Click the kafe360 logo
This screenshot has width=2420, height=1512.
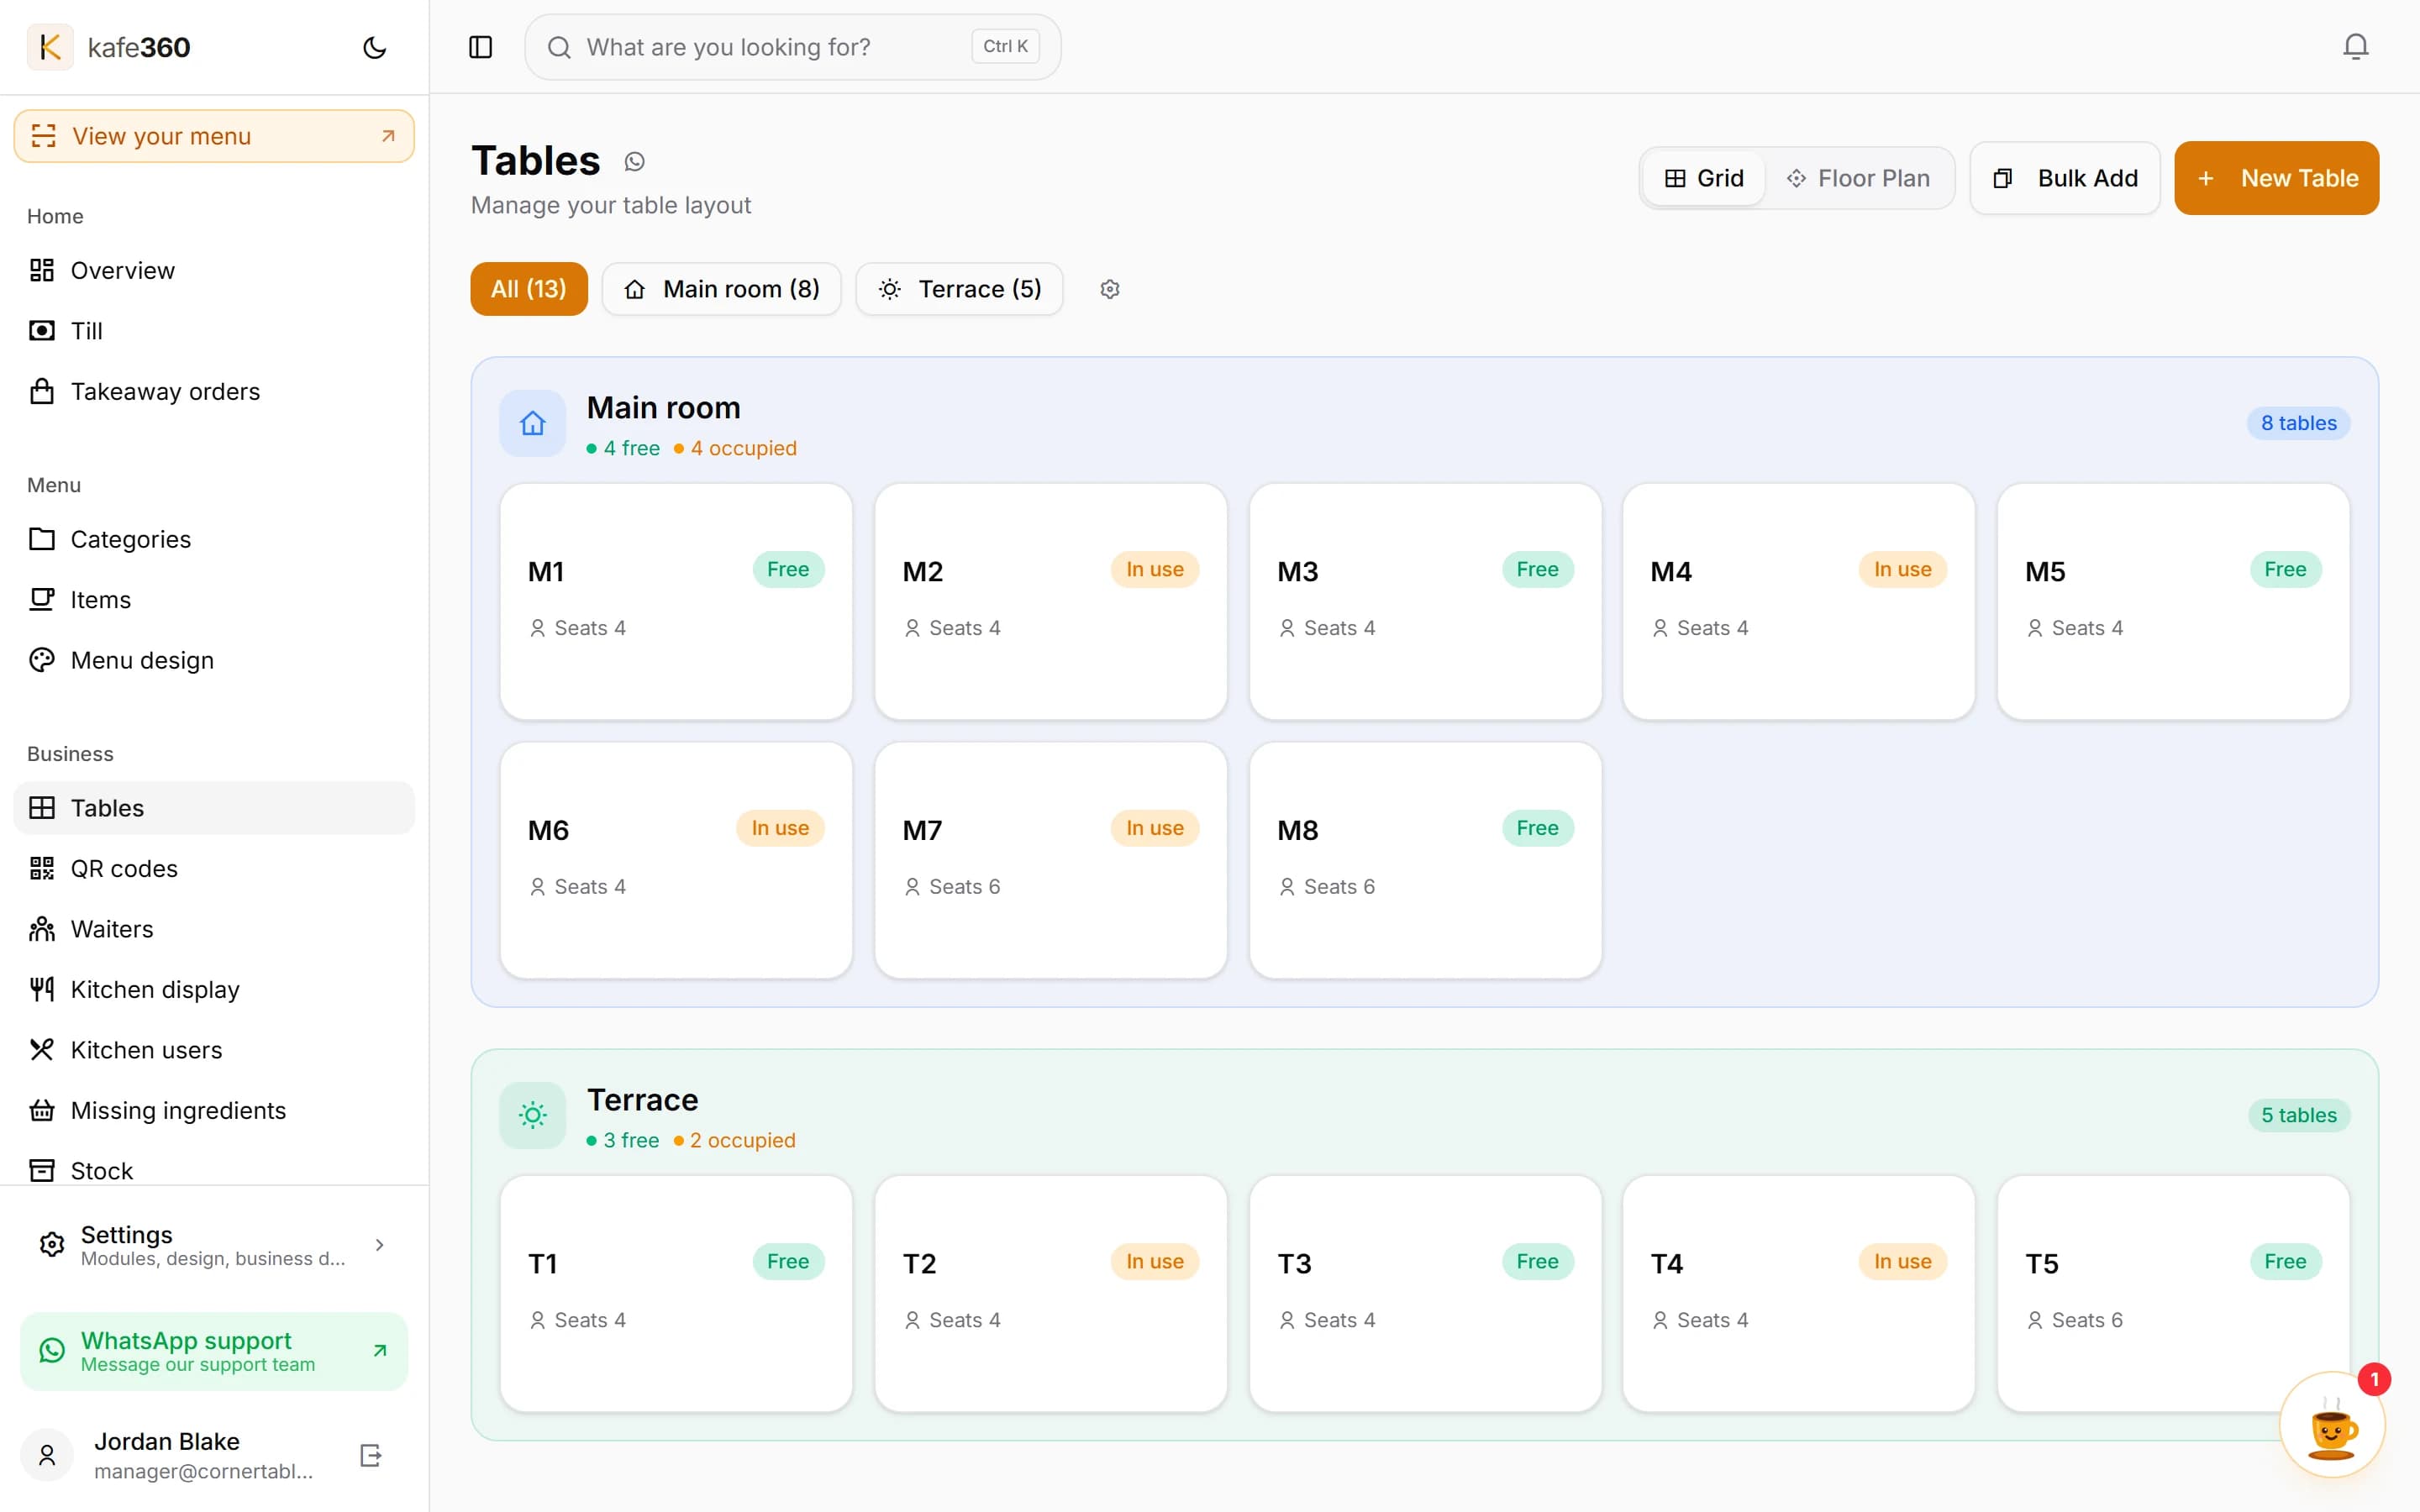click(109, 47)
